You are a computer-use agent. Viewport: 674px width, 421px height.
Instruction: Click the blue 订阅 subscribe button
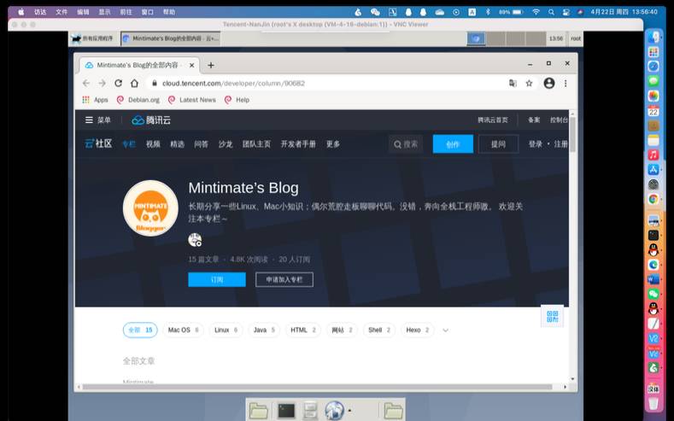217,279
